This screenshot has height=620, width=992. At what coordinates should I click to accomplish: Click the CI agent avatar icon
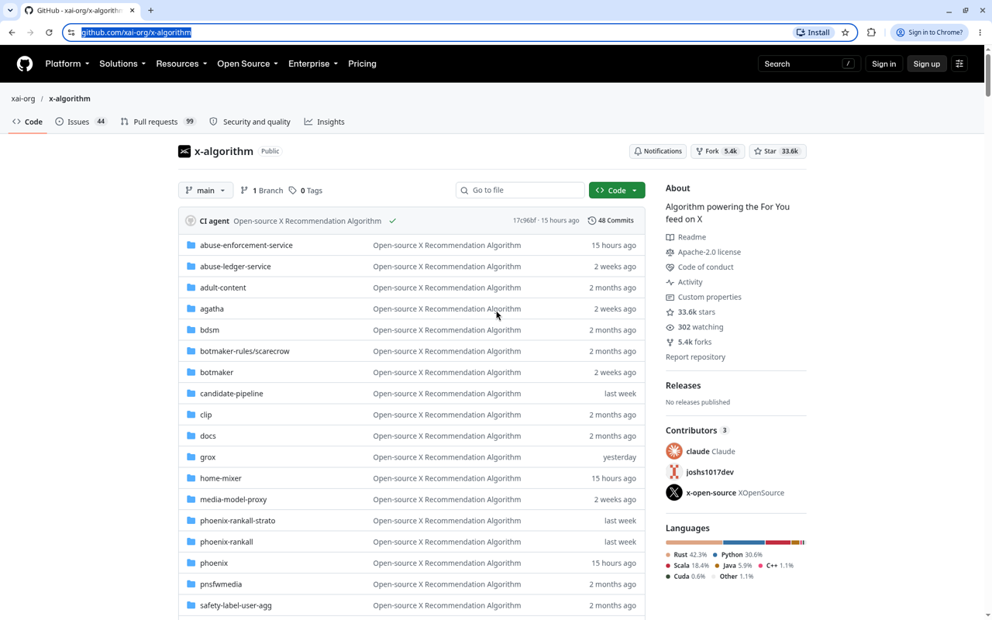[x=191, y=221]
